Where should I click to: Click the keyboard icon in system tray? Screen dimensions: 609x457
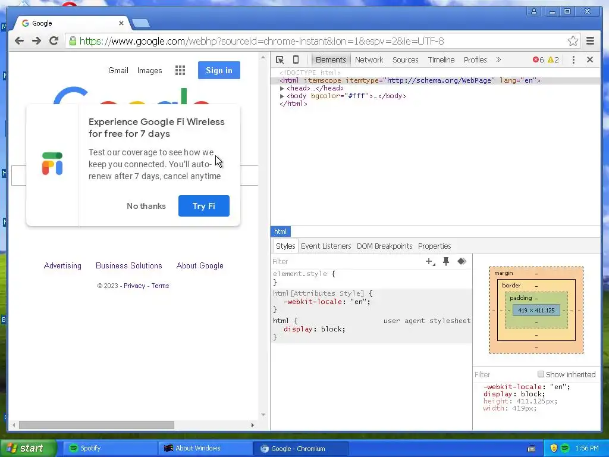[x=532, y=449]
